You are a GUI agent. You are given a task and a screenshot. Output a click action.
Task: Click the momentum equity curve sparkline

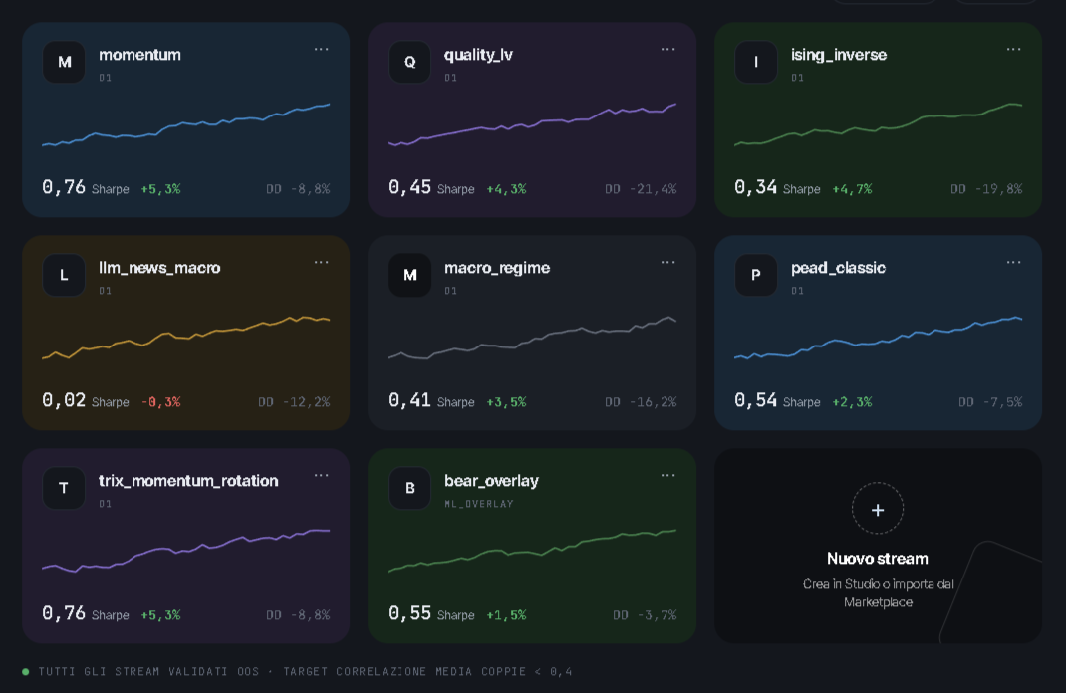[185, 125]
